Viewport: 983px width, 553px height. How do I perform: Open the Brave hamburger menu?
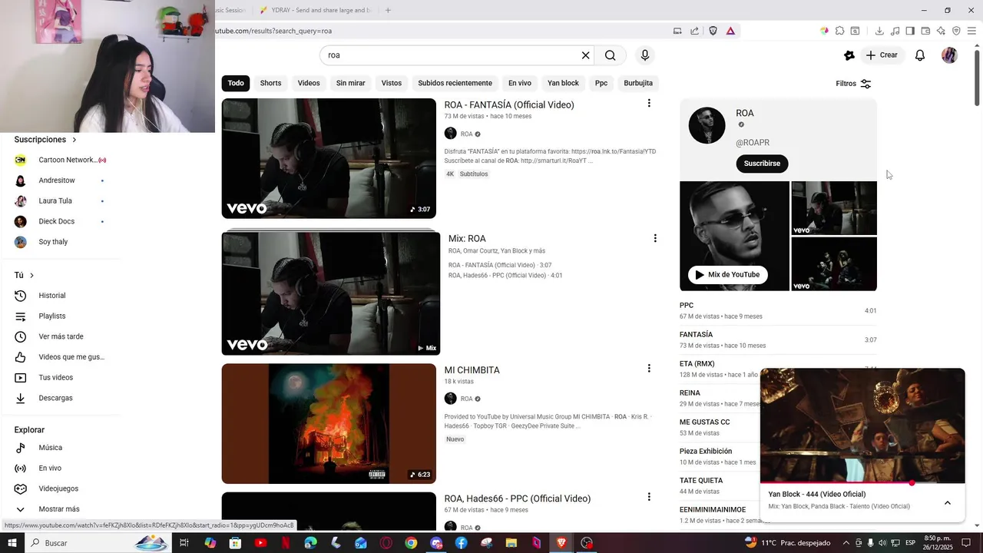coord(971,31)
